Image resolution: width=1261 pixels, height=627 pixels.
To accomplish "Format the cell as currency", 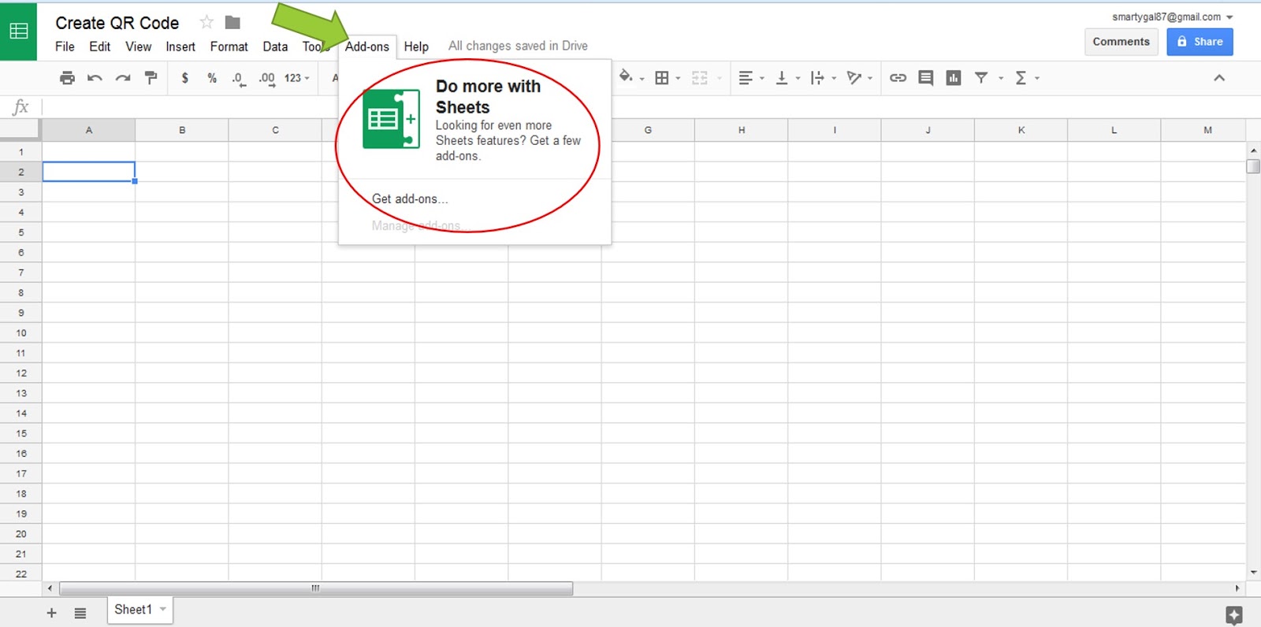I will 184,78.
